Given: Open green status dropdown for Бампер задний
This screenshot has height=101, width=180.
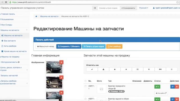Looking at the screenshot, I should 157,99.
